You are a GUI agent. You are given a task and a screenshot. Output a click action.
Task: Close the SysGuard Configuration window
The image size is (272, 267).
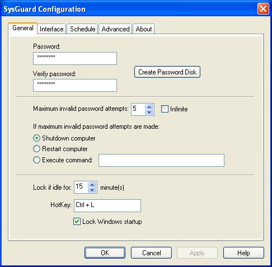[x=263, y=9]
